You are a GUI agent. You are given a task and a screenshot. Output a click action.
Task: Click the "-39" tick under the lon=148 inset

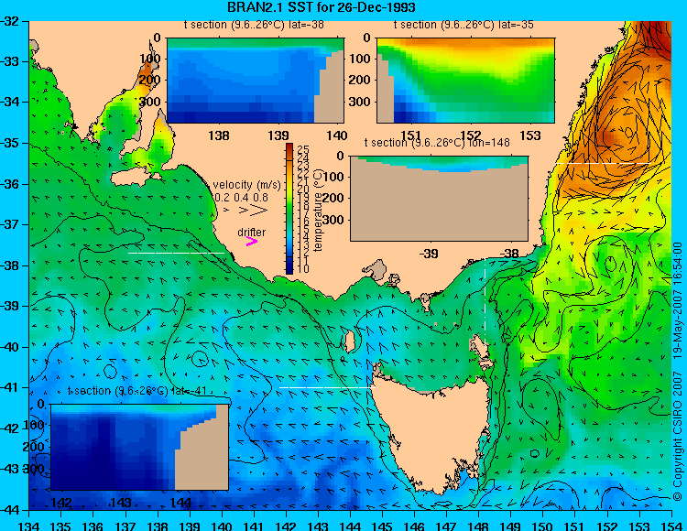click(429, 254)
